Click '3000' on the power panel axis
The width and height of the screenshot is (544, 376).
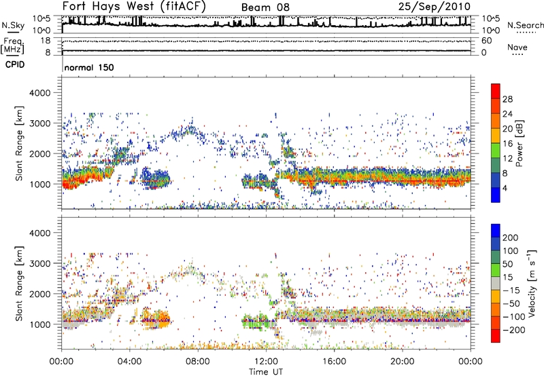39,124
